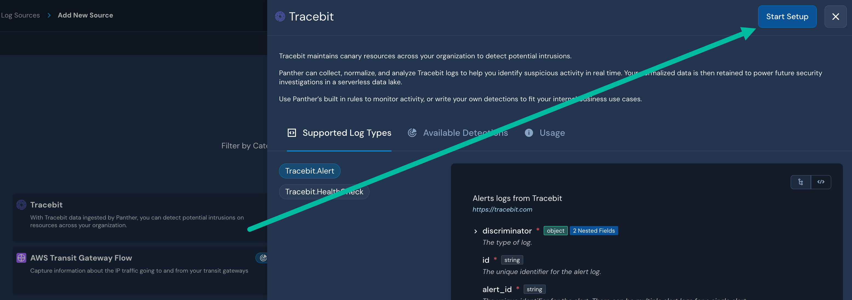
Task: Toggle the Tracebit.HealthCheck log type pill
Action: 324,192
